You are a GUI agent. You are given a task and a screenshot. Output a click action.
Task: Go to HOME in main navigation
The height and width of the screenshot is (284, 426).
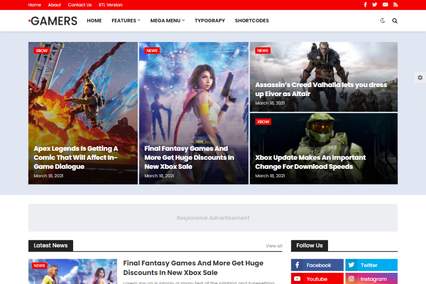click(x=94, y=21)
